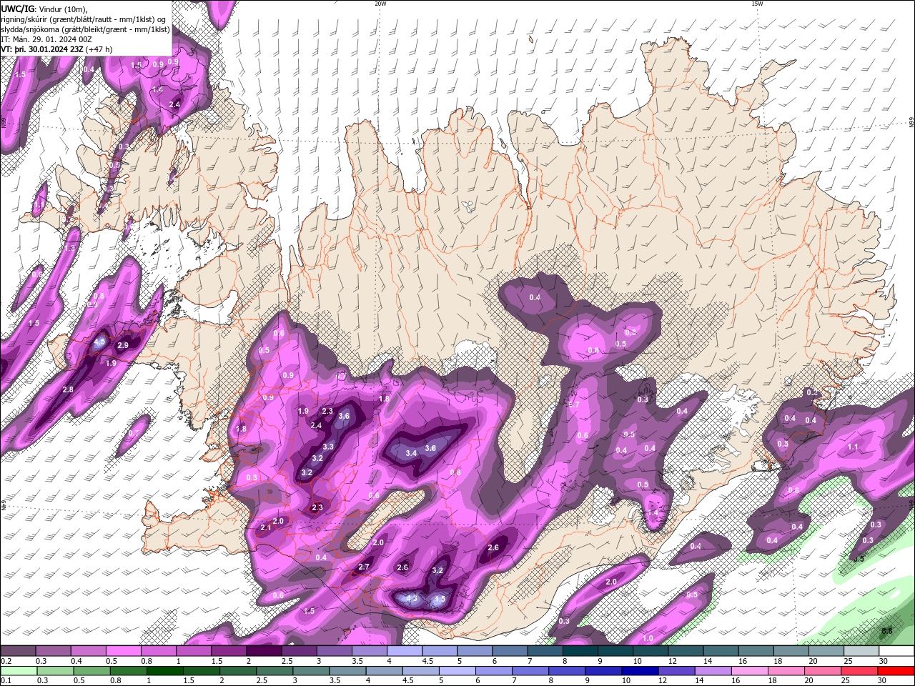Select the 2.8 precipitation value off the west coast
The height and width of the screenshot is (686, 915).
point(68,389)
